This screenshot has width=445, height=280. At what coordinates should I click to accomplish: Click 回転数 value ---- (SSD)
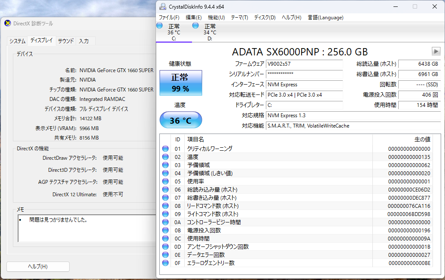point(420,85)
